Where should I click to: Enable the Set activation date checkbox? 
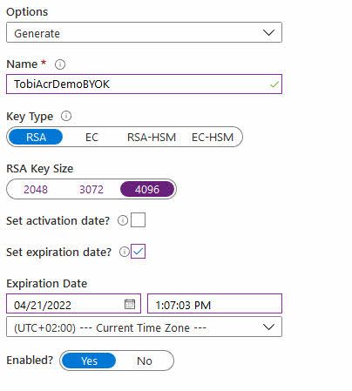[x=138, y=219]
